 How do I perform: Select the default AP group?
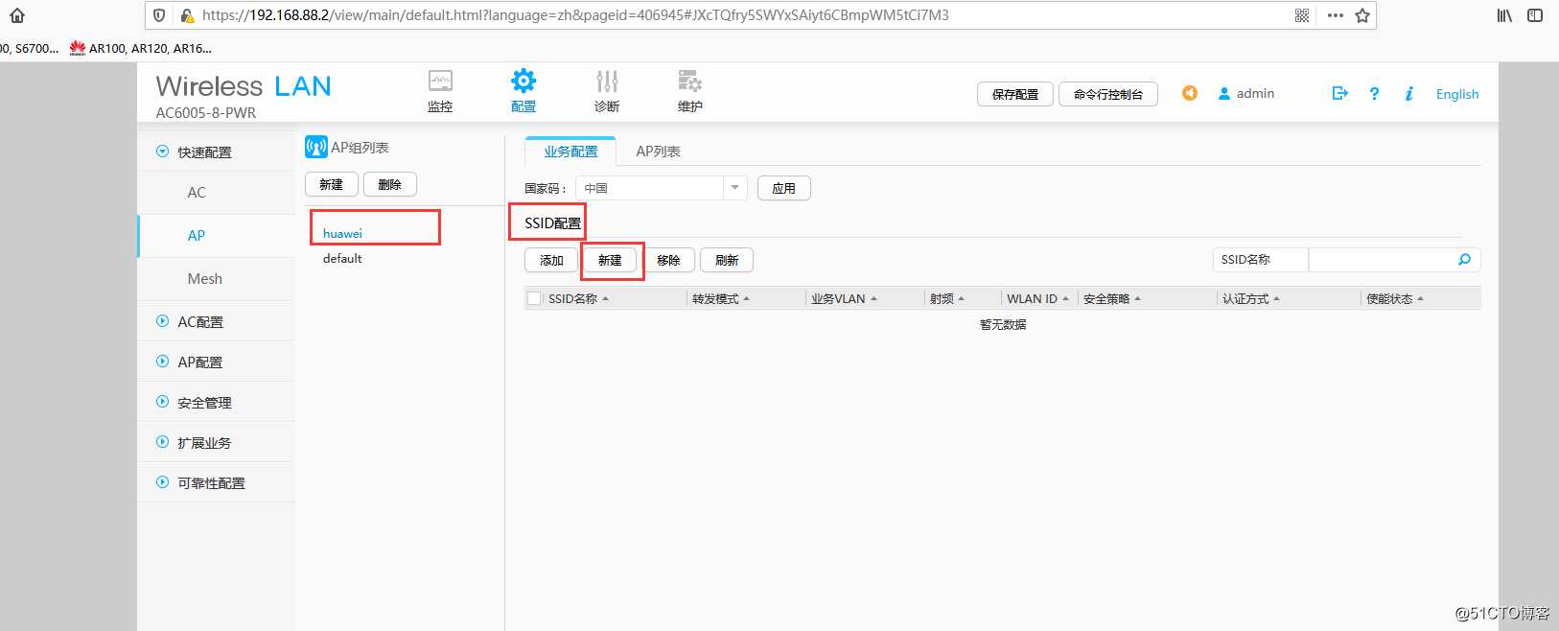(x=342, y=259)
